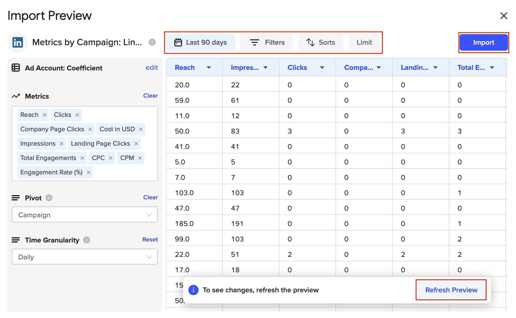Click the Time Granularity info icon
This screenshot has width=516, height=318.
[x=87, y=240]
